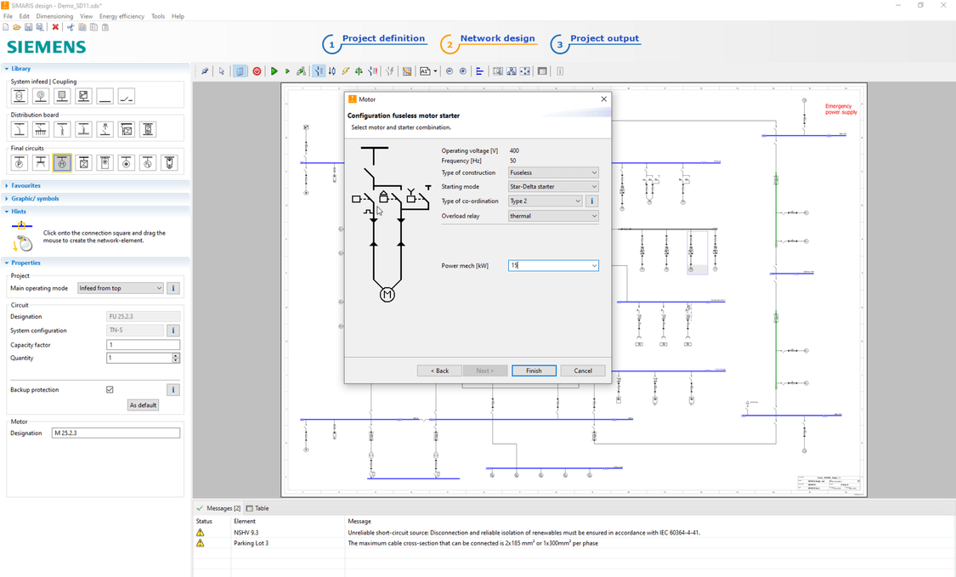Click the Capacity factor input field
This screenshot has height=577, width=956.
[144, 345]
